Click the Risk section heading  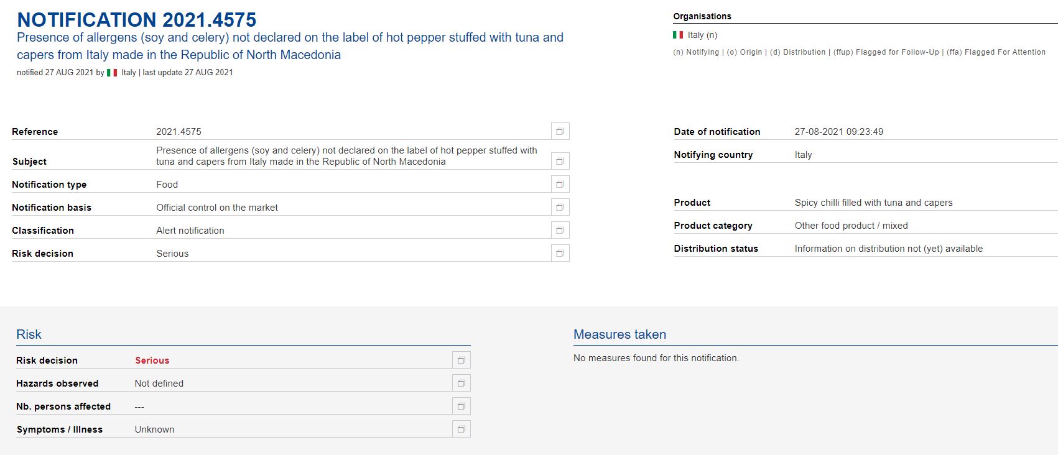click(x=29, y=334)
